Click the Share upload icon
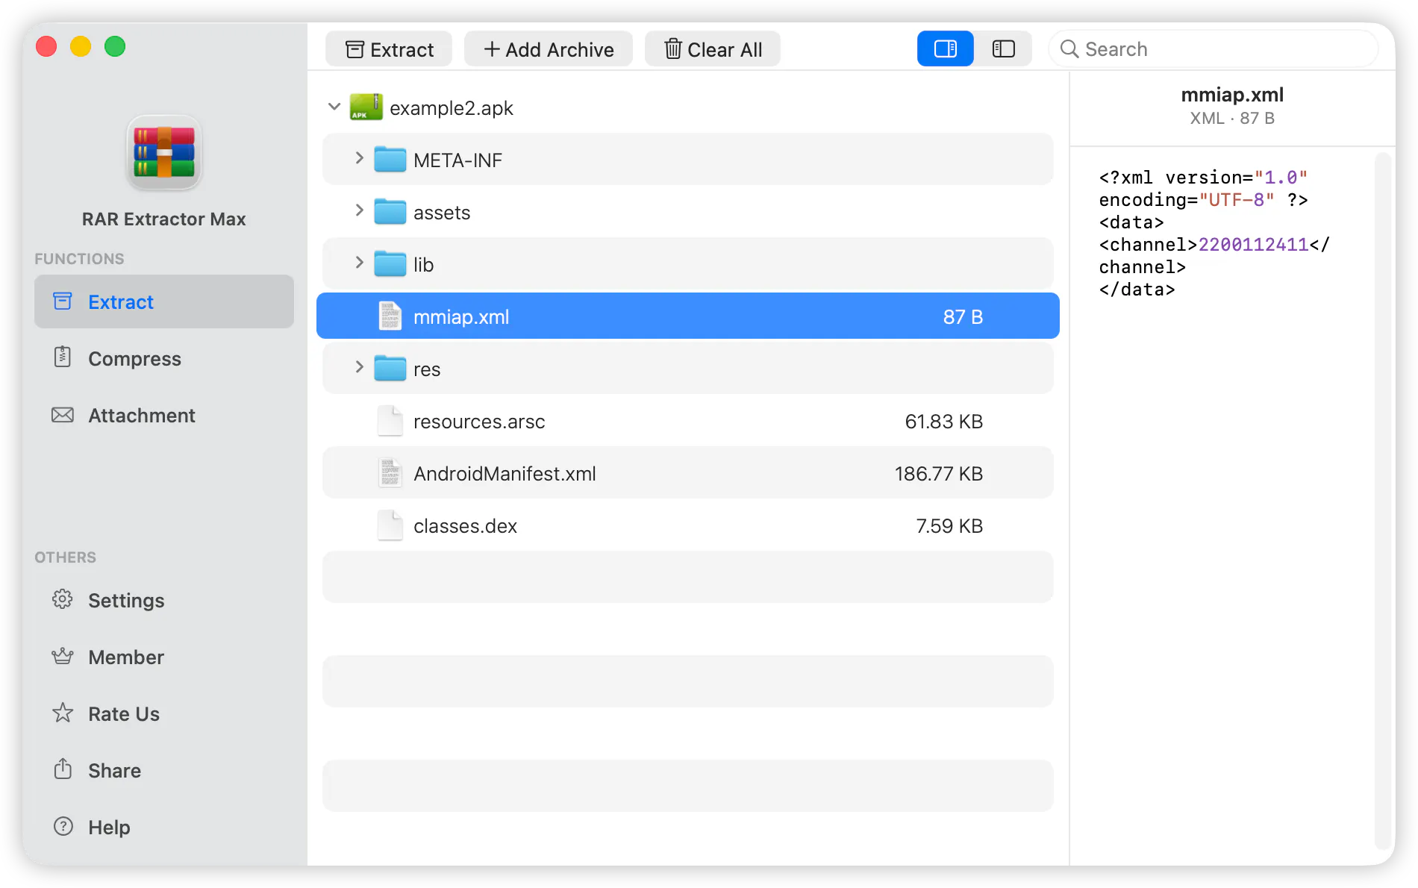Viewport: 1418px width, 888px height. (x=63, y=769)
